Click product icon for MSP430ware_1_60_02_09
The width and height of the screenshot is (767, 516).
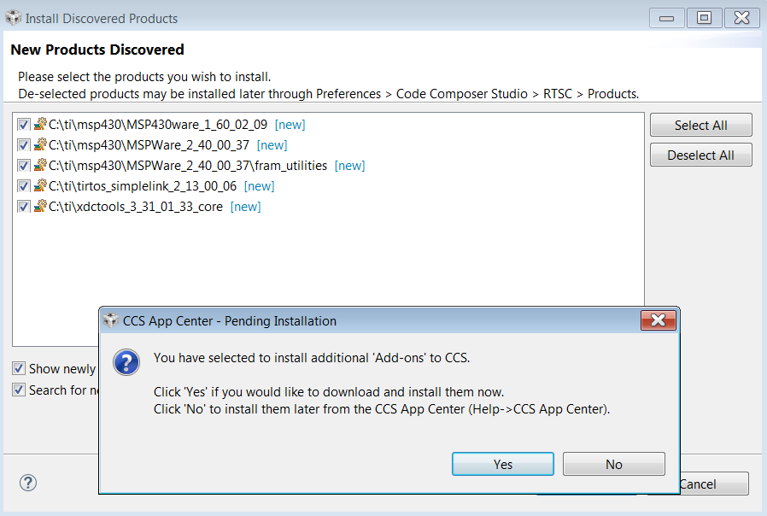tap(40, 124)
